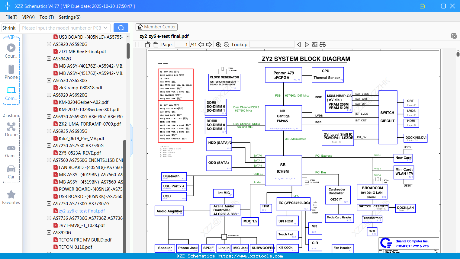This screenshot has height=259, width=460.
Task: Select the Phone category icon
Action: pos(11,72)
